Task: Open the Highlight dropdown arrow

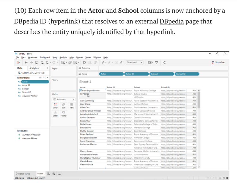Action: [106, 63]
